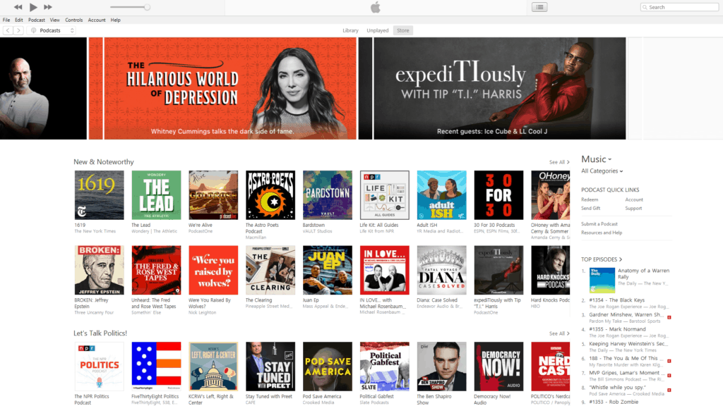The width and height of the screenshot is (723, 406).
Task: Open FiveThirtyEight Politics artwork
Action: pos(156,367)
